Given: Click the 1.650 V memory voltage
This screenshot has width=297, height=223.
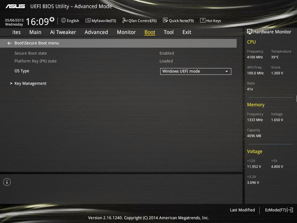Looking at the screenshot, I should pos(277,120).
